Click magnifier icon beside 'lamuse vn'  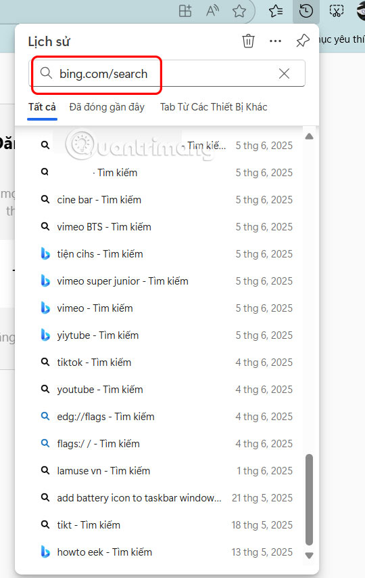coord(45,470)
